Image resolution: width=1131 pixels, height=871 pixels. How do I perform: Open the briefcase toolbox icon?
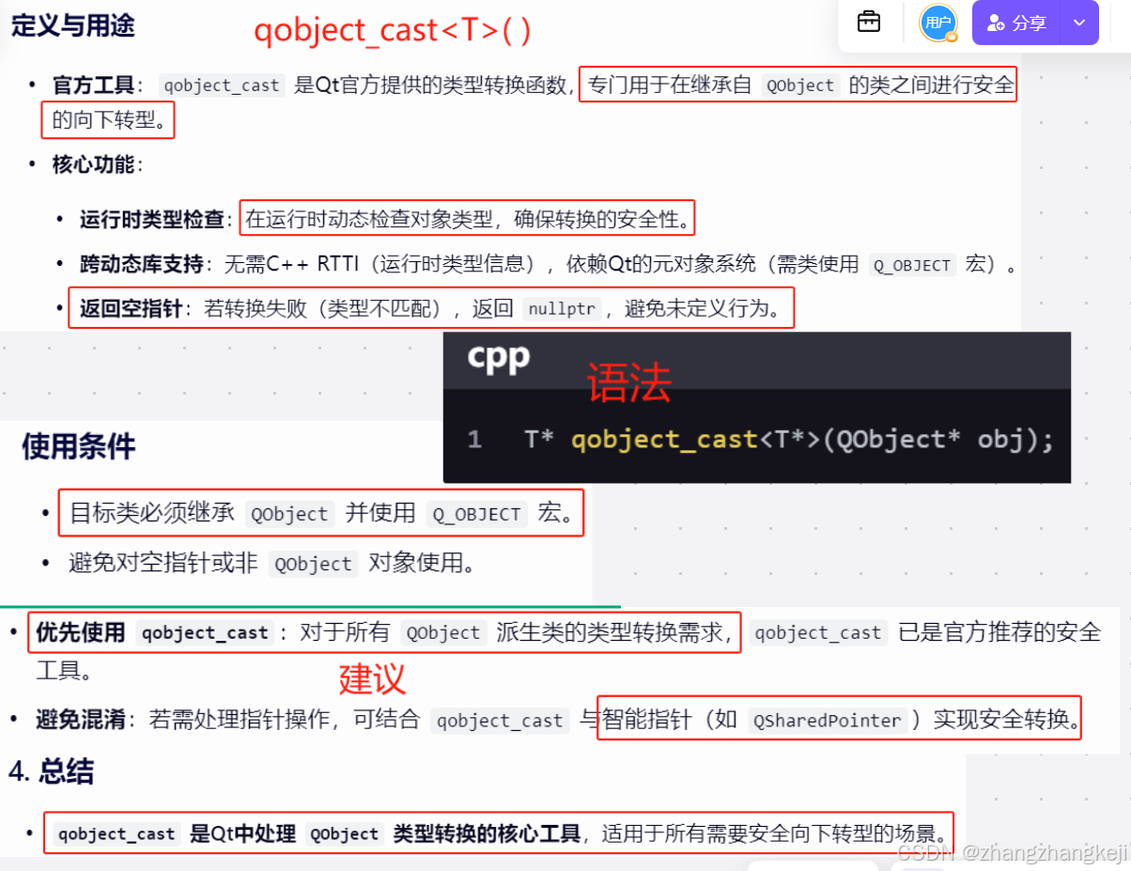pos(869,23)
